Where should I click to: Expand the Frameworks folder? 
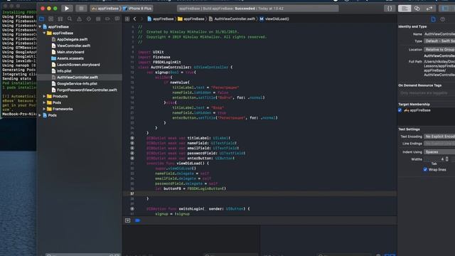point(44,109)
